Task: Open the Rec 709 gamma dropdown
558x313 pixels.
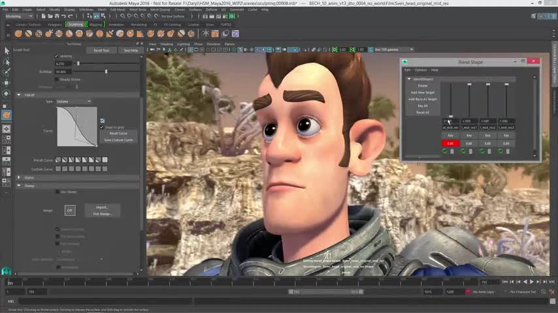Action: (x=394, y=50)
